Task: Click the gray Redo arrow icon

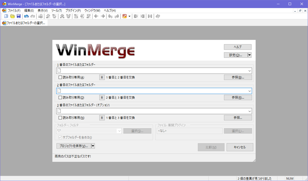Action: 33,16
